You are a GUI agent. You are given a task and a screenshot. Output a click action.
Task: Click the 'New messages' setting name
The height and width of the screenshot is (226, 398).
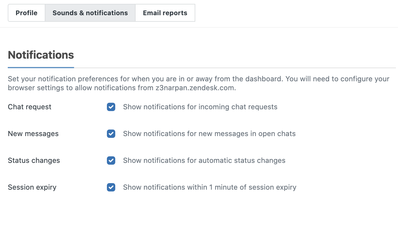(33, 134)
